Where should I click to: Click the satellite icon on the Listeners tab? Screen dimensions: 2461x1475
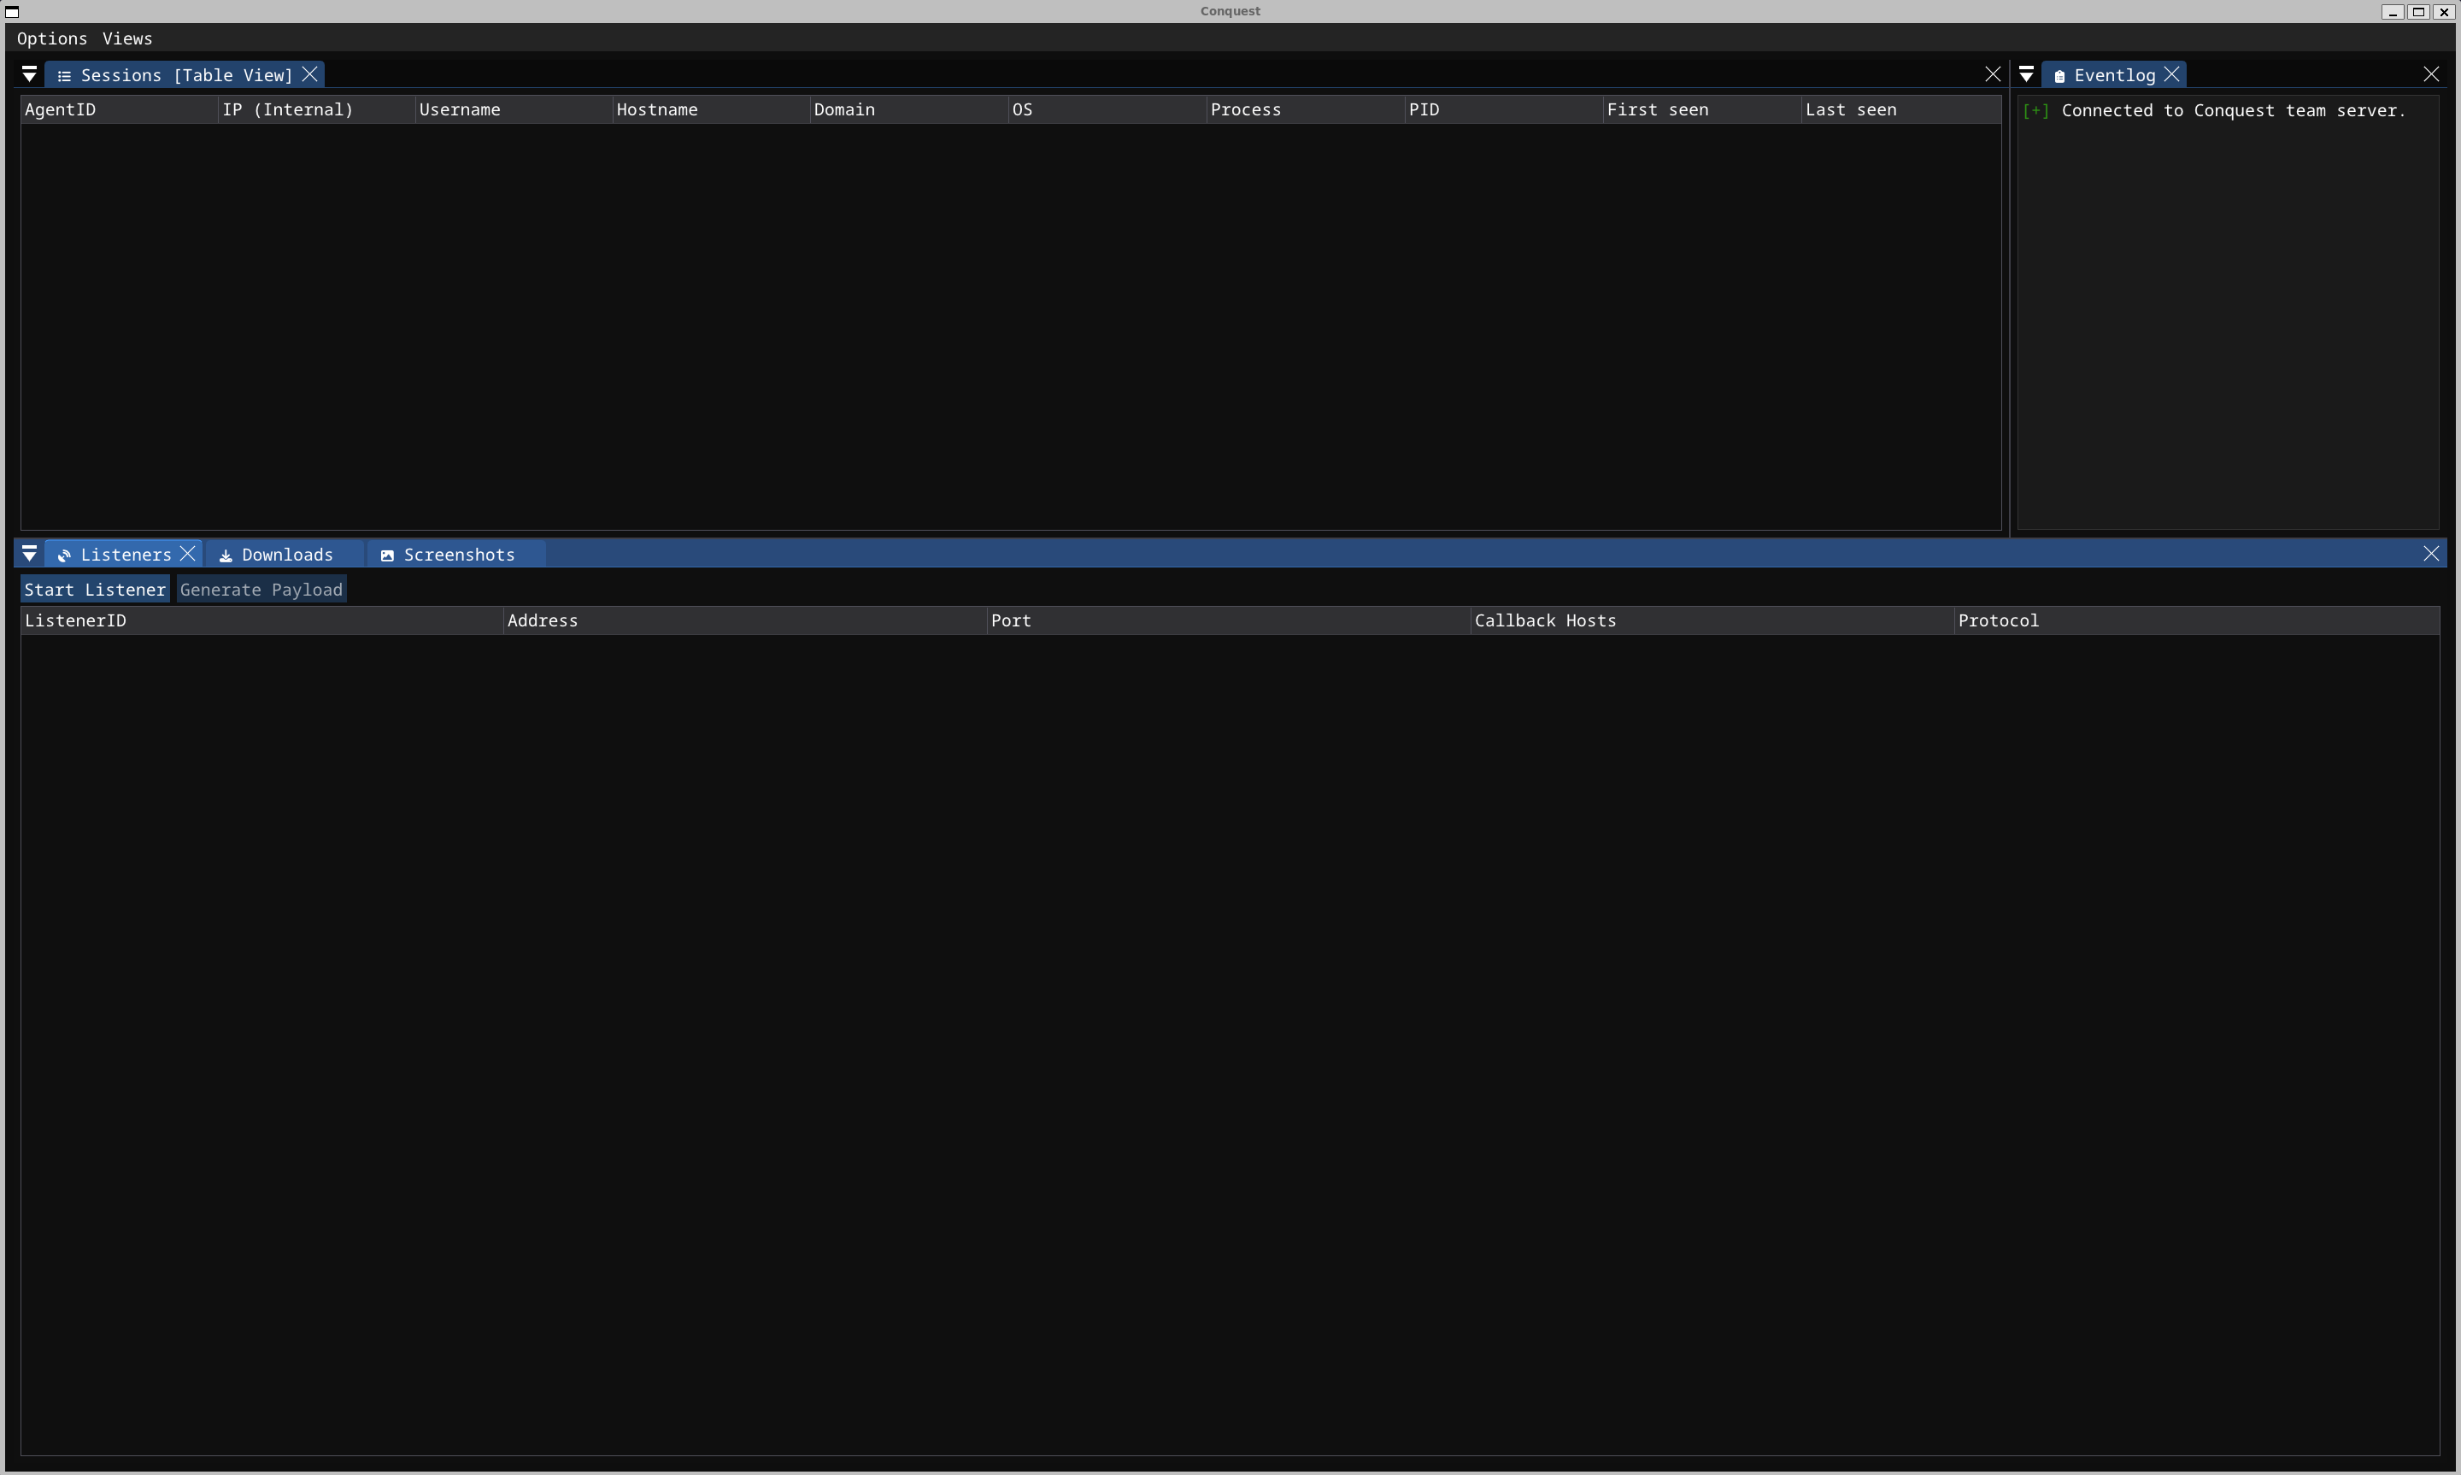coord(63,554)
